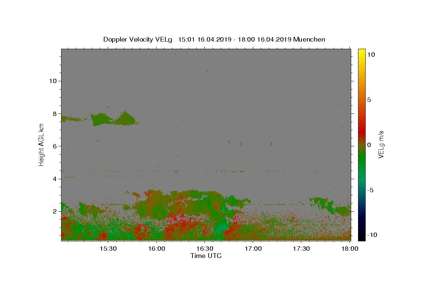
Task: Click the '16:30' time tick label
Action: pos(205,249)
